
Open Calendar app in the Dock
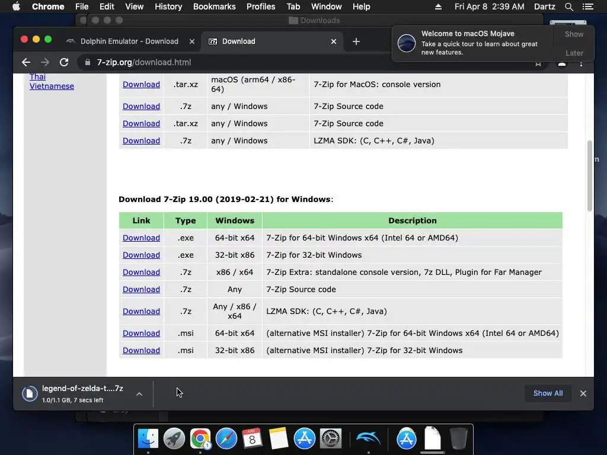click(252, 438)
